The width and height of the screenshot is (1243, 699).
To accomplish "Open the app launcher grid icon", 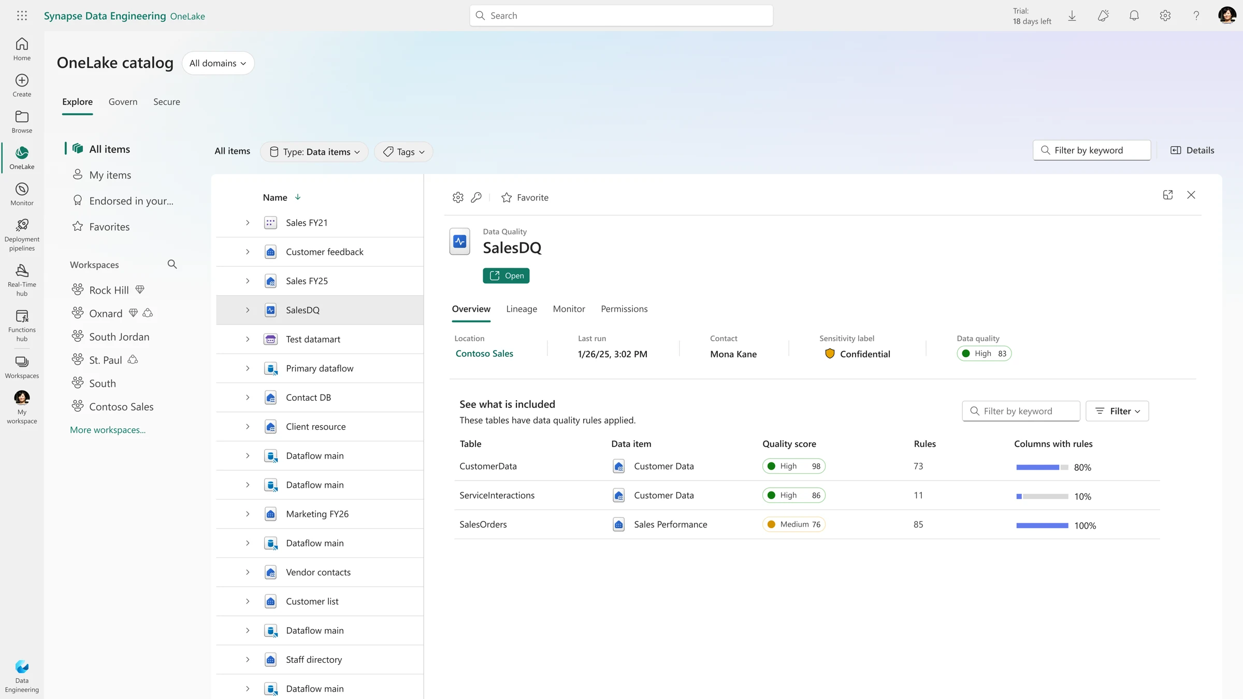I will point(22,16).
